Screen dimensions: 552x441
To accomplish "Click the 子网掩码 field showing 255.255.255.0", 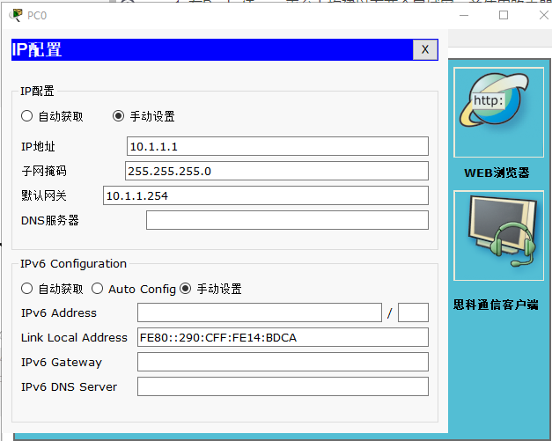I will (276, 171).
